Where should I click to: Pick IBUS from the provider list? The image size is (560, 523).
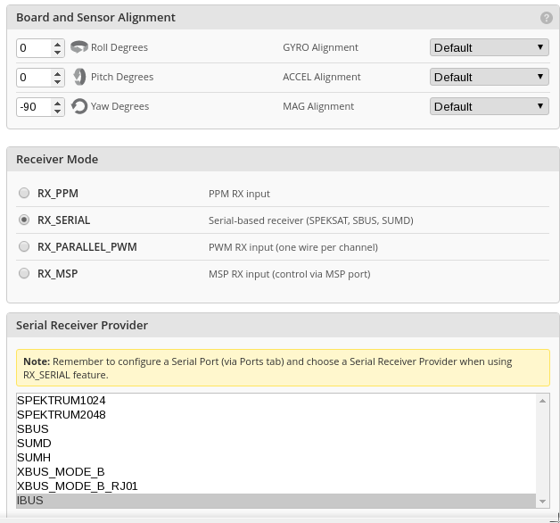click(x=30, y=501)
